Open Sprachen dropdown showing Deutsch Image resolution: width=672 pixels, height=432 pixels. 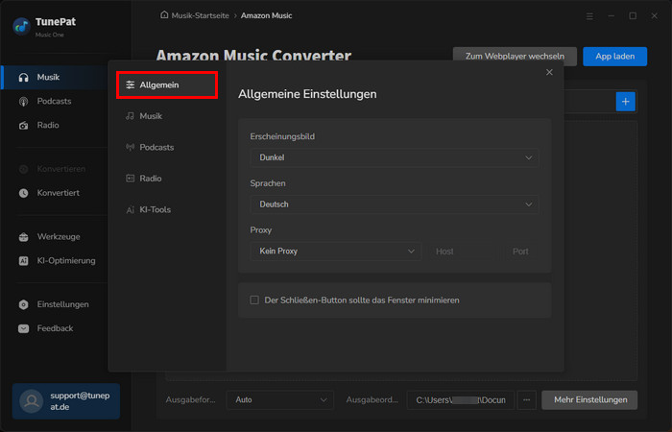point(395,204)
